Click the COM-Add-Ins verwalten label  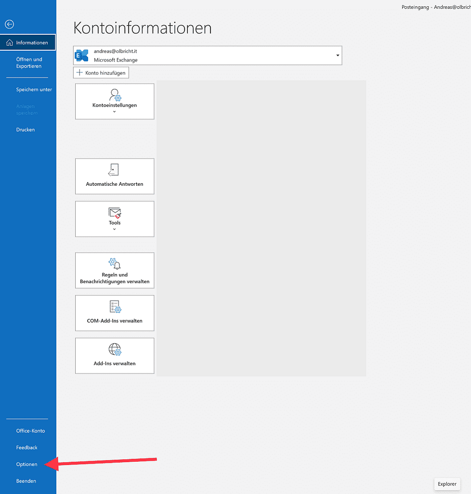coord(115,321)
